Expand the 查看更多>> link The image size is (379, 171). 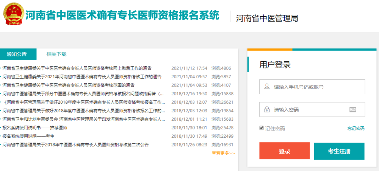(x=223, y=153)
